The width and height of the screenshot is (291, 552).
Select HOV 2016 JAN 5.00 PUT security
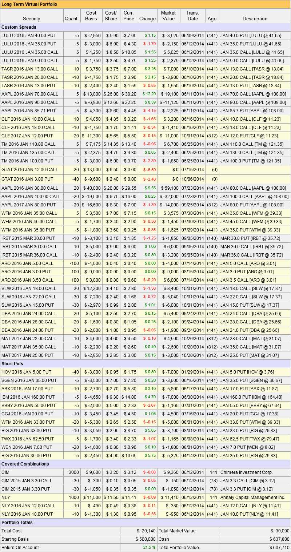click(x=27, y=372)
